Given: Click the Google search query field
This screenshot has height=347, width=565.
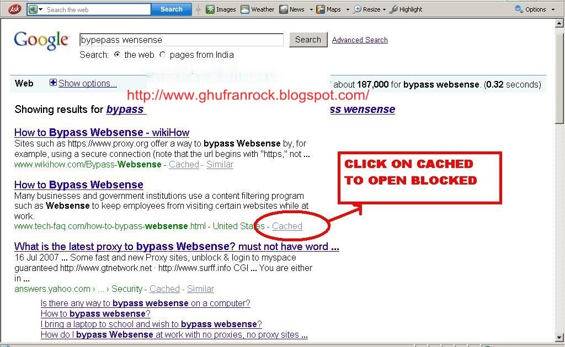Looking at the screenshot, I should coord(181,40).
